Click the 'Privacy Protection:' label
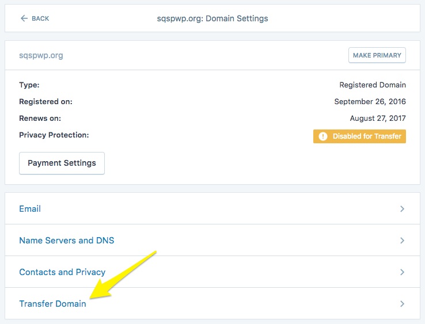Viewport: 425px width, 324px height. [x=54, y=135]
